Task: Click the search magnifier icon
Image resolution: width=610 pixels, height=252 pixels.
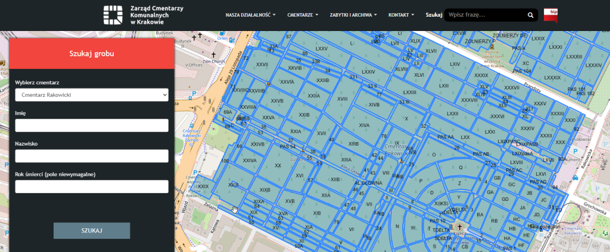Action: (x=530, y=15)
